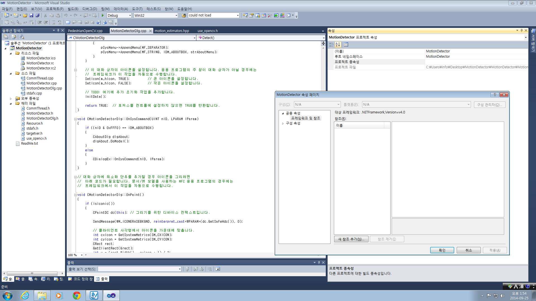Open the 100% zoom level dropdown
The image size is (536, 301).
tap(82, 255)
